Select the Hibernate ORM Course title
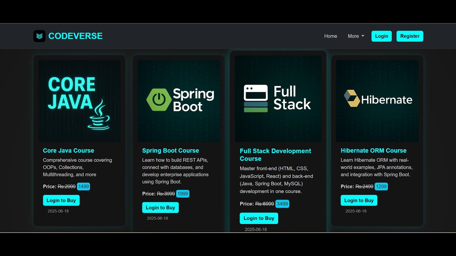 [x=373, y=150]
